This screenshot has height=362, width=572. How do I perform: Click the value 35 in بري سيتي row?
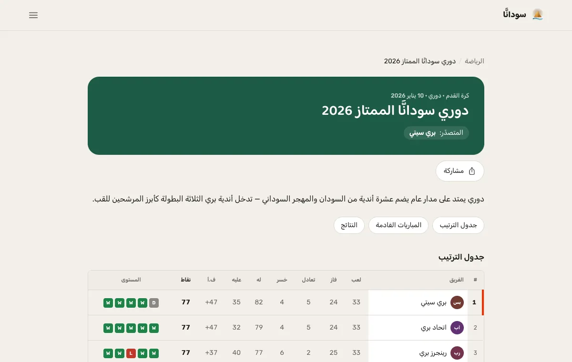[x=236, y=302]
